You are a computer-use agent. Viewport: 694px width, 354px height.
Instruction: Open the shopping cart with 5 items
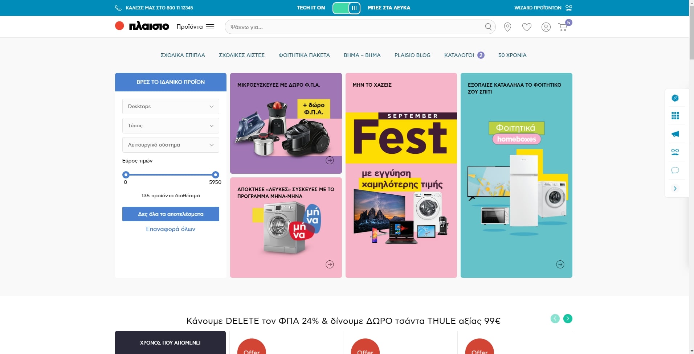point(564,26)
